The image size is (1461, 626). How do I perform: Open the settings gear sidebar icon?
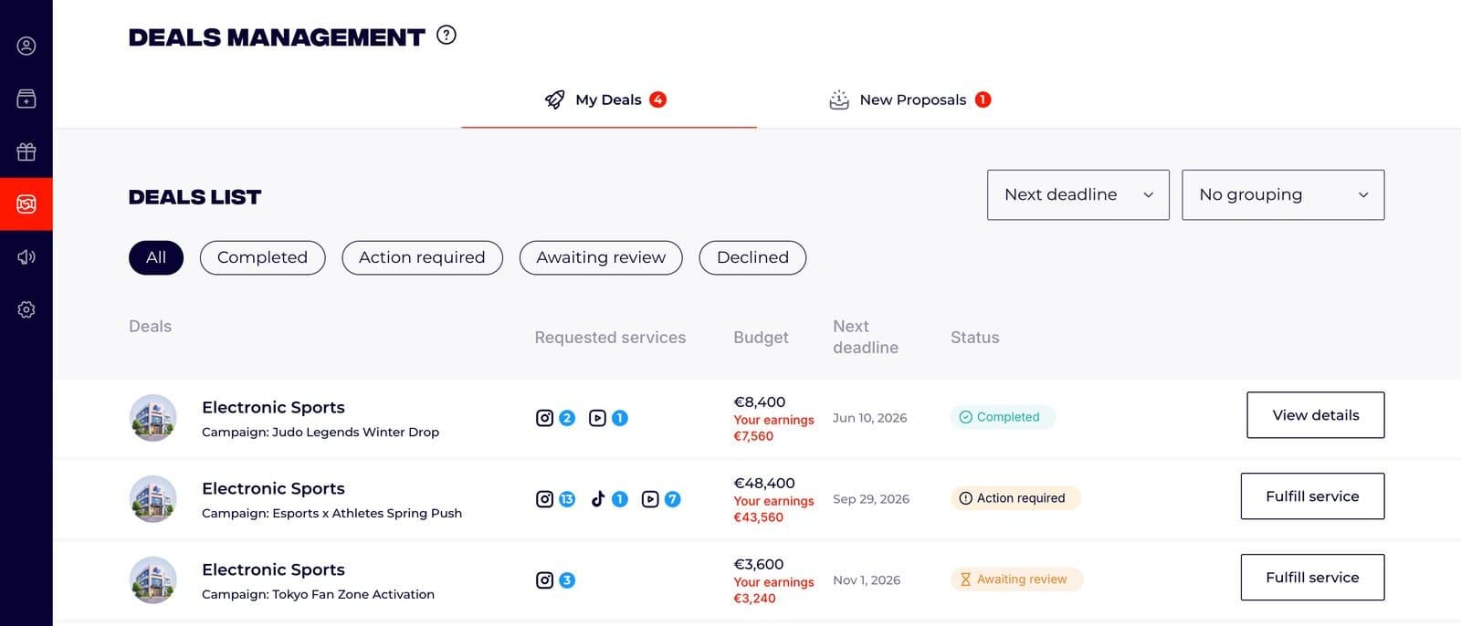point(26,309)
